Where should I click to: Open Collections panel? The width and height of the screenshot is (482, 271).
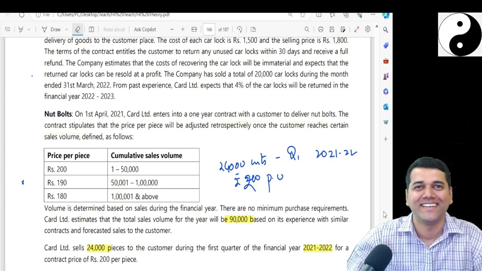(346, 15)
